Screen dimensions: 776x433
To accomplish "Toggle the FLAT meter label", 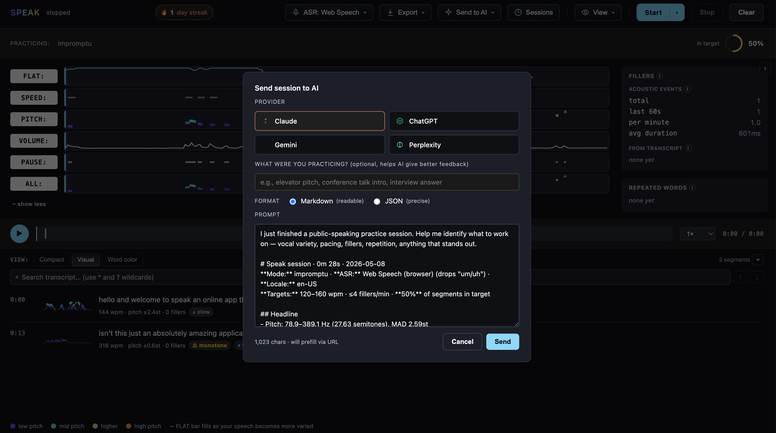I will [x=34, y=76].
